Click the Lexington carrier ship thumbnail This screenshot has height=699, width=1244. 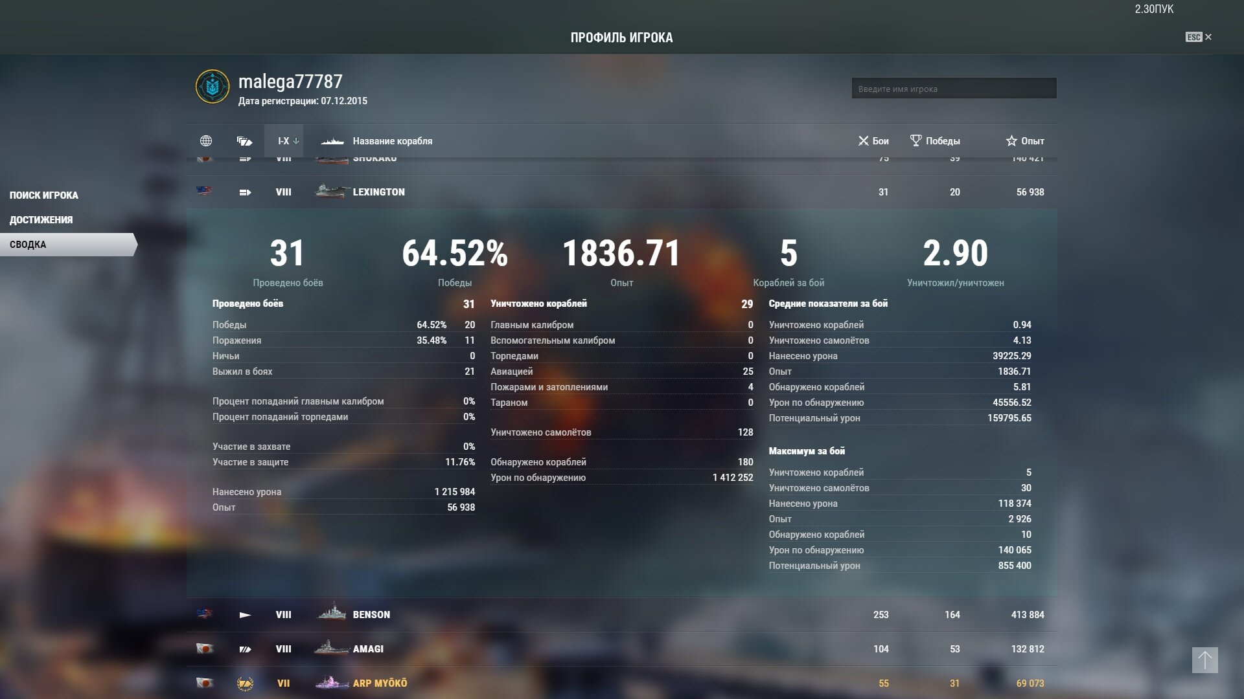coord(332,192)
